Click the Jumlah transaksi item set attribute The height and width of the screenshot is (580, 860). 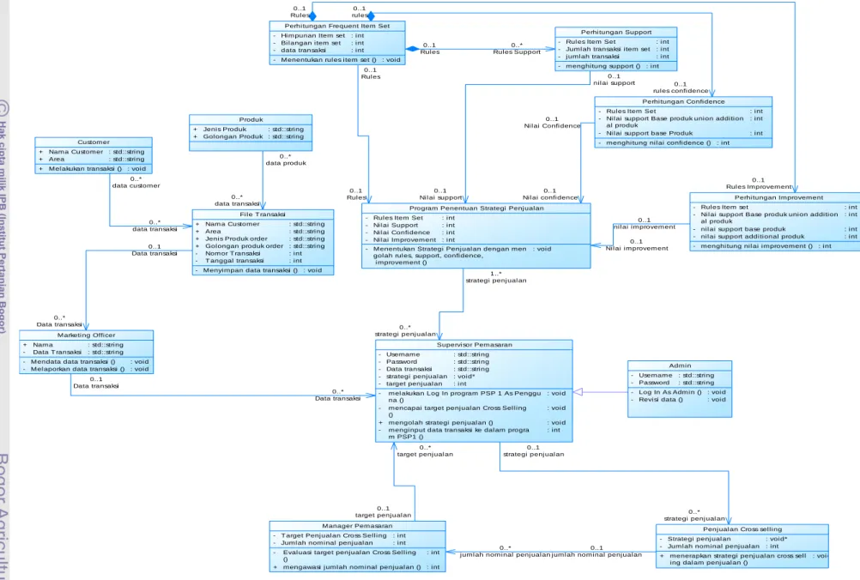point(608,50)
